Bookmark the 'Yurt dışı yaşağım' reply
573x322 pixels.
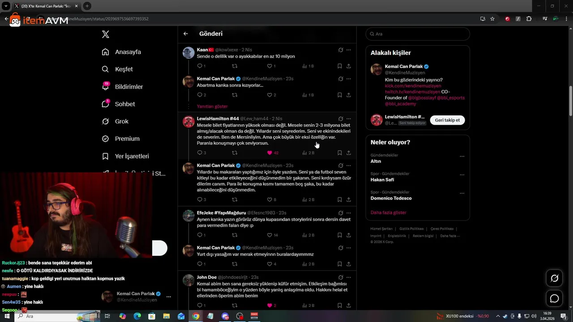(340, 264)
